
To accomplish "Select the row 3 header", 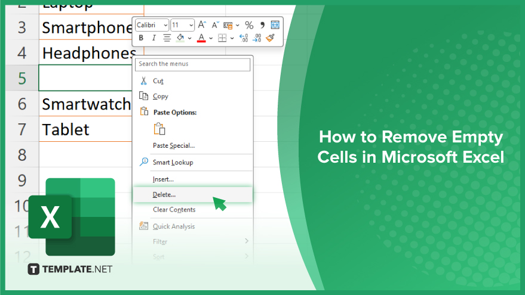I will pyautogui.click(x=22, y=27).
